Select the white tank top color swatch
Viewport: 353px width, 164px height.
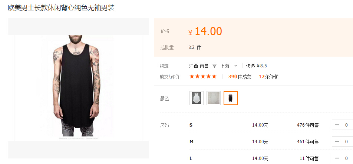[x=196, y=98]
